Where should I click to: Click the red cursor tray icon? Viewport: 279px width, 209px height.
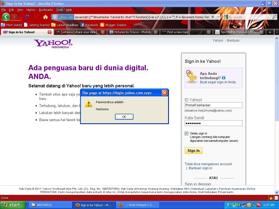tap(259, 205)
